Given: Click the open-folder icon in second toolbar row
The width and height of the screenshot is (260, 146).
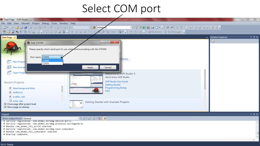Looking at the screenshot, I should (x=9, y=32).
